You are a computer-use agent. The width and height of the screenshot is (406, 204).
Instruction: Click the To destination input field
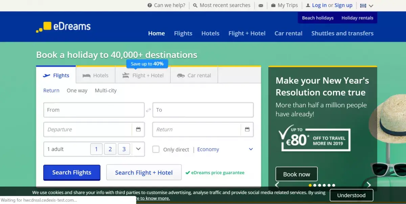[x=203, y=110]
